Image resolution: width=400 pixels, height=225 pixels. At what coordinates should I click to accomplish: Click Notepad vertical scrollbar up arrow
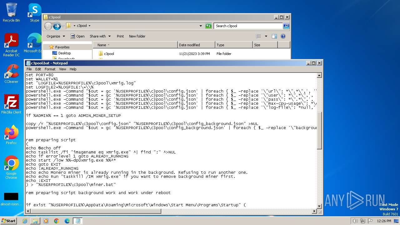pyautogui.click(x=319, y=75)
